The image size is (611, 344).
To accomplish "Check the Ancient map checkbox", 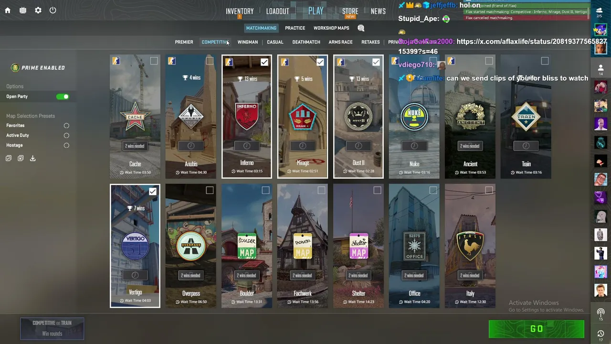I will tap(489, 61).
